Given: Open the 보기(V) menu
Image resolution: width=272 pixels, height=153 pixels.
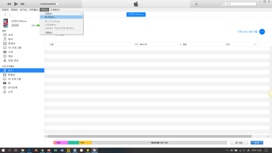Looking at the screenshot, I should coord(23,10).
